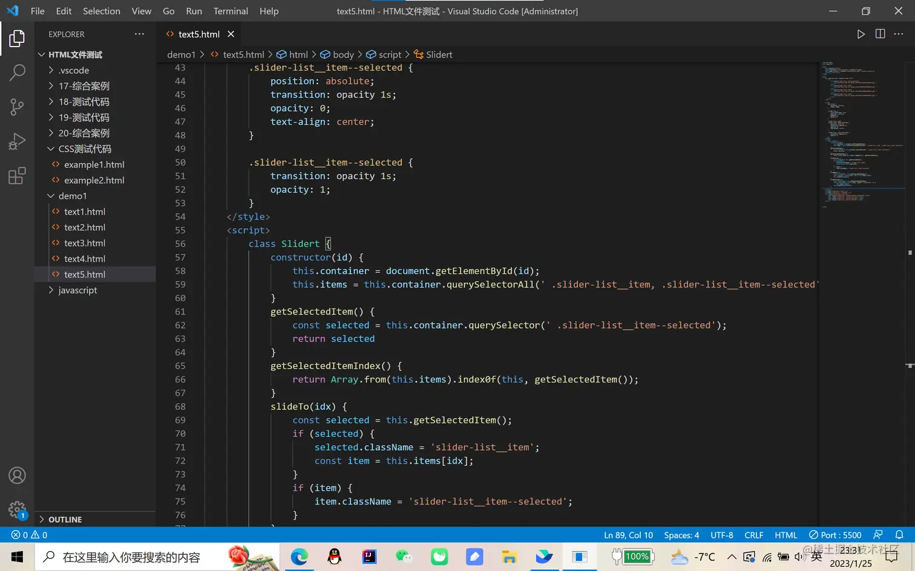The image size is (915, 571).
Task: Open the Terminal menu
Action: [x=231, y=11]
